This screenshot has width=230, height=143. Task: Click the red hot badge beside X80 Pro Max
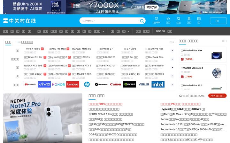coord(68,49)
